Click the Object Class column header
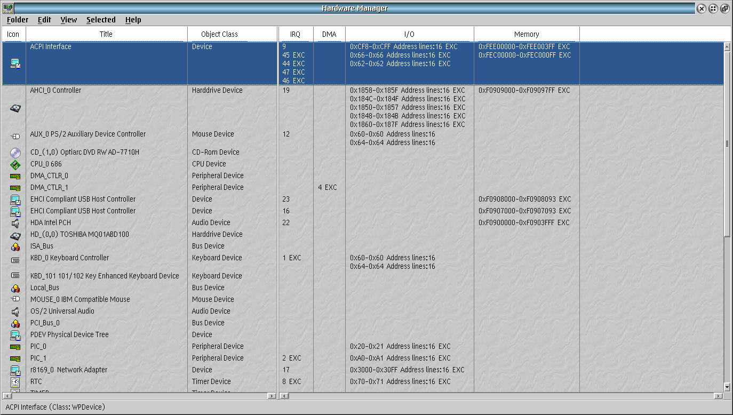733x415 pixels. point(219,34)
